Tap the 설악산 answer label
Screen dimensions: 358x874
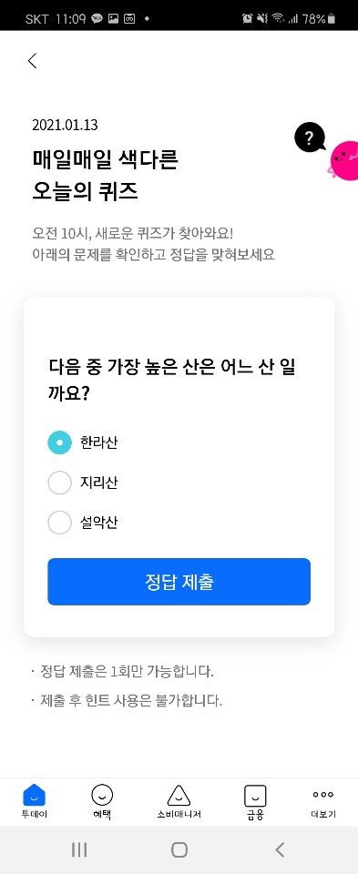(98, 523)
